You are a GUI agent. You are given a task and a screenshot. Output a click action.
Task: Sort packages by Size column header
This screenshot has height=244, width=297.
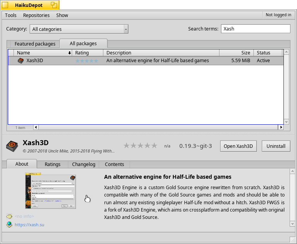pos(236,53)
